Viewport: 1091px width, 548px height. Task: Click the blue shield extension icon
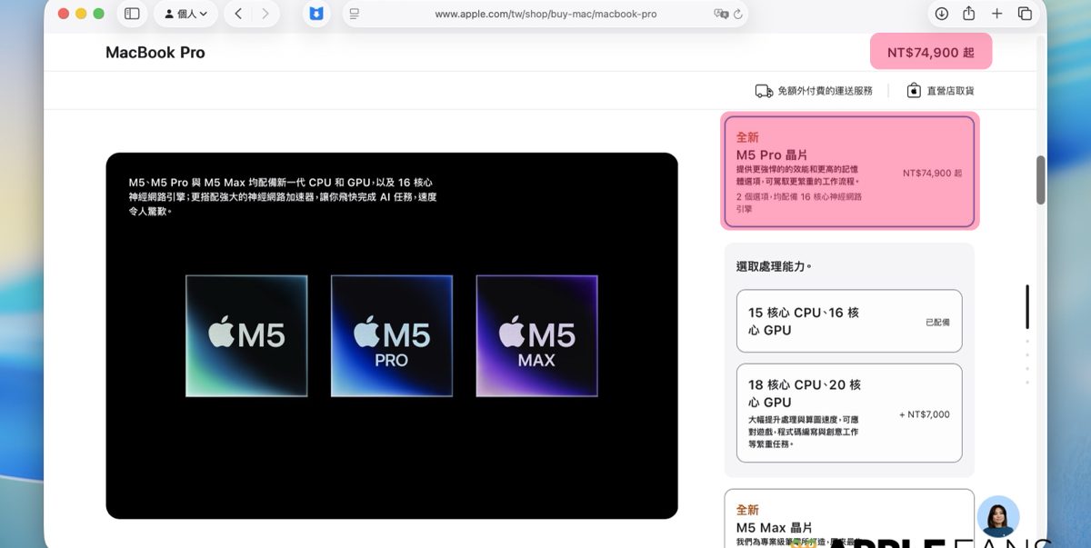tap(315, 14)
